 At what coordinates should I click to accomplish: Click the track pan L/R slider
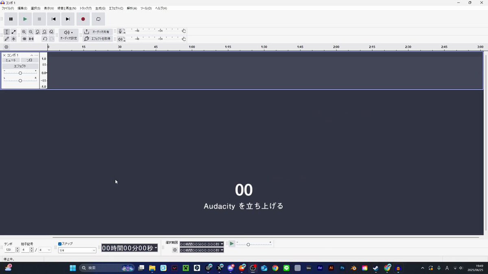(20, 80)
